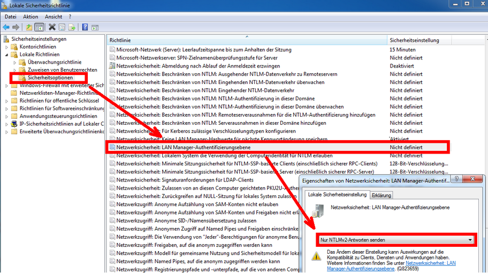Click the Netzwerklisten-Manager-Richtlinien folder icon

[x=14, y=93]
